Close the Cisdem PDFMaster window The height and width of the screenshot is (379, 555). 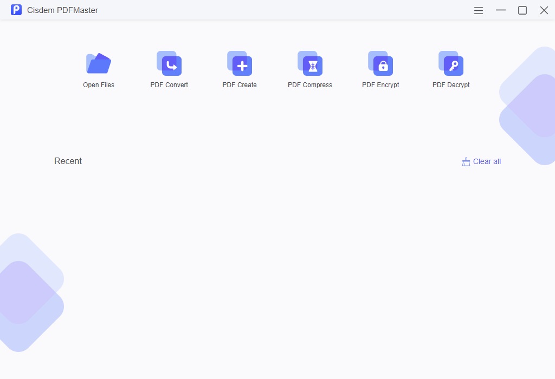(544, 10)
